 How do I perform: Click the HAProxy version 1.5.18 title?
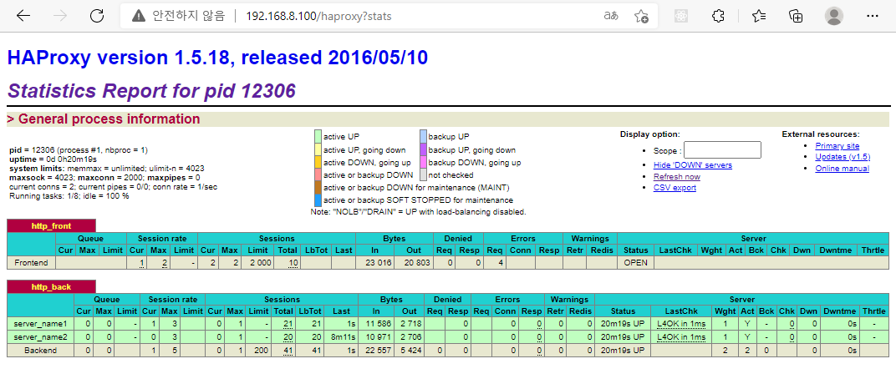pyautogui.click(x=217, y=58)
